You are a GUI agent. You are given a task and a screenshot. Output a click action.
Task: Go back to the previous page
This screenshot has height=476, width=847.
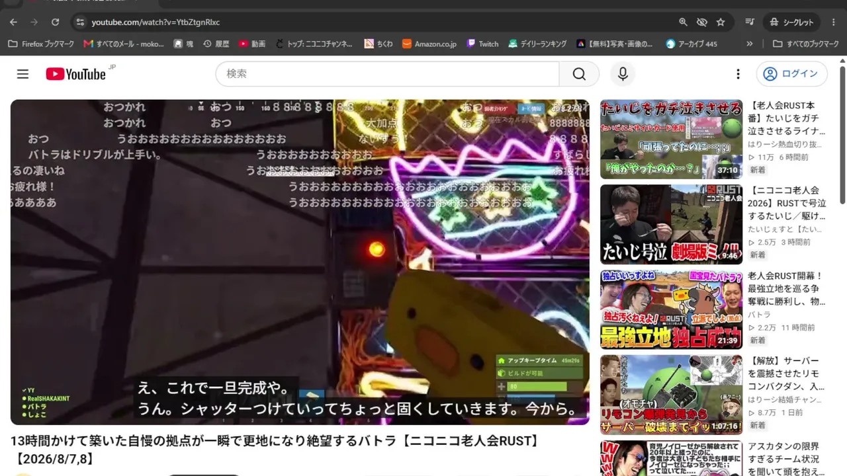tap(13, 22)
